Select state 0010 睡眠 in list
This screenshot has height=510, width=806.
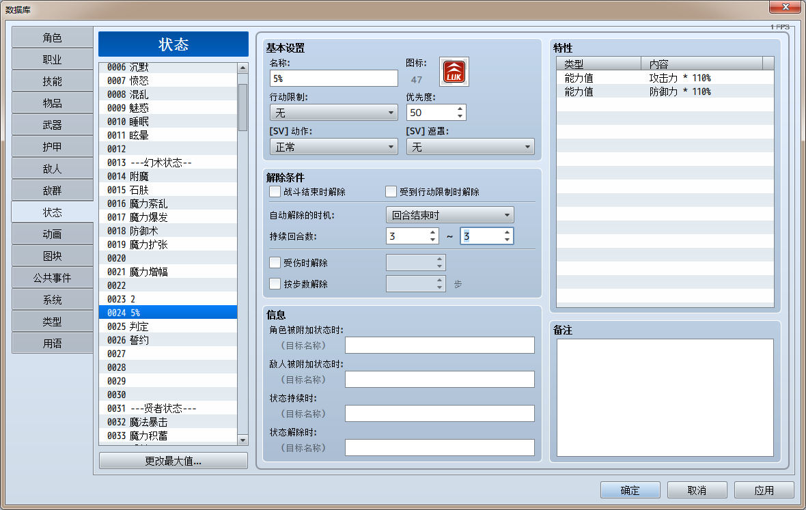pyautogui.click(x=168, y=122)
